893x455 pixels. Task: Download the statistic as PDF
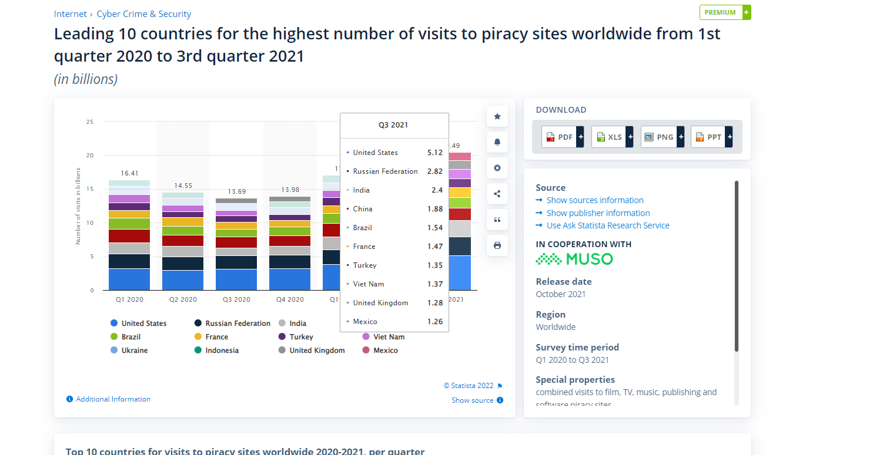(563, 137)
